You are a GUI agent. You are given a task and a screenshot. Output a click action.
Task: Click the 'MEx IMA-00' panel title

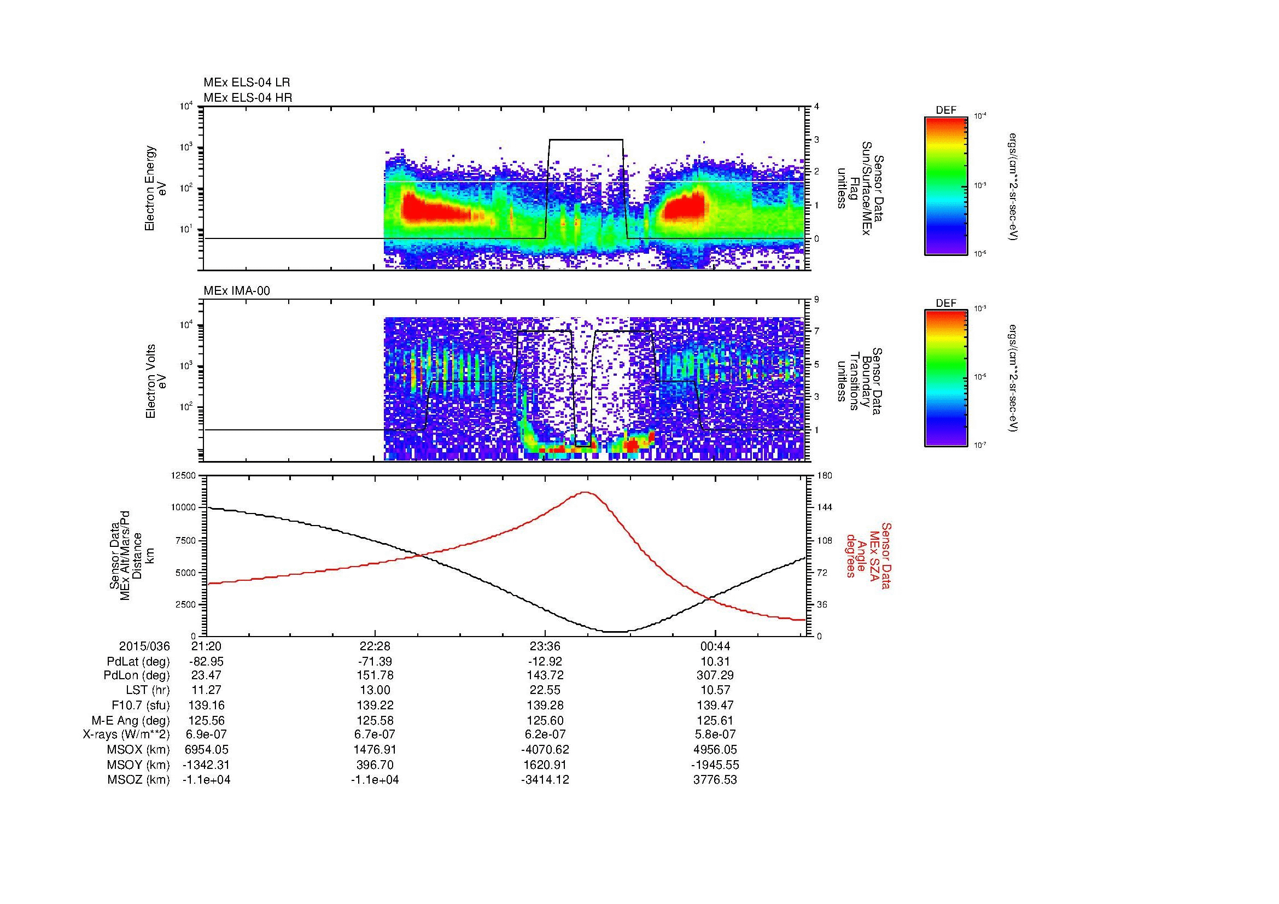237,291
